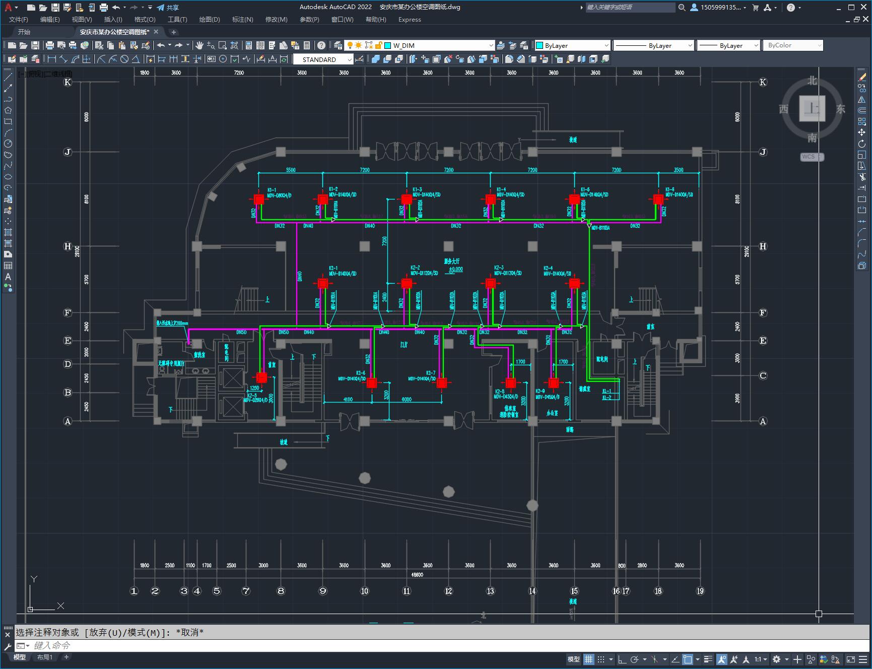
Task: Select the Polygon draw tool
Action: click(8, 110)
